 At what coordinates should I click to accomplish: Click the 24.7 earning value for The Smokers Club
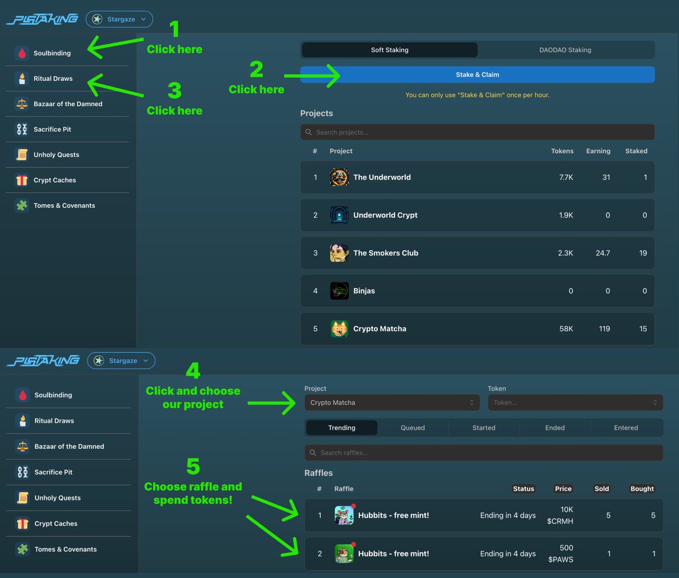[603, 253]
